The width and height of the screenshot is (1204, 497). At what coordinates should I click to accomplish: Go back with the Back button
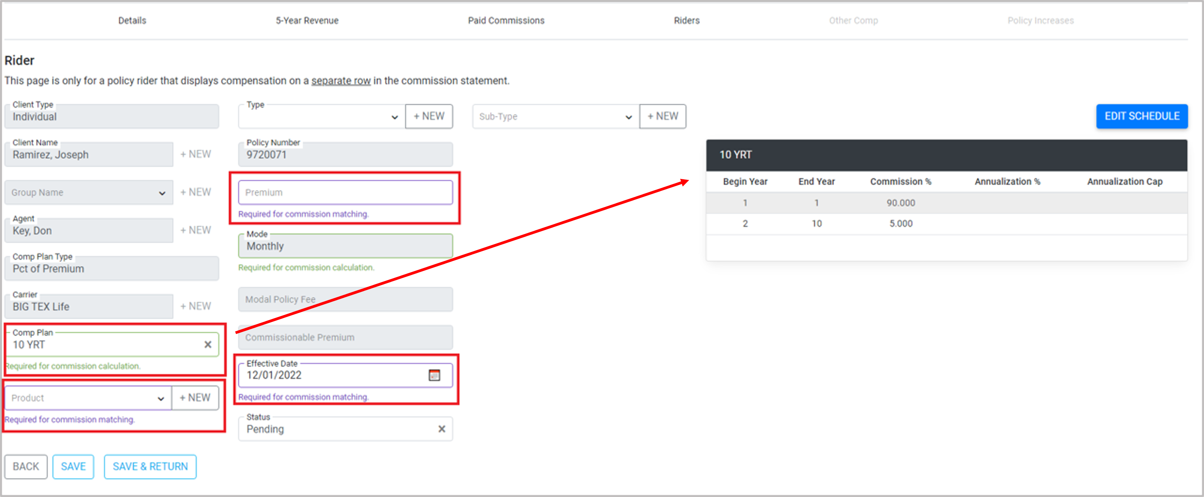pos(26,466)
